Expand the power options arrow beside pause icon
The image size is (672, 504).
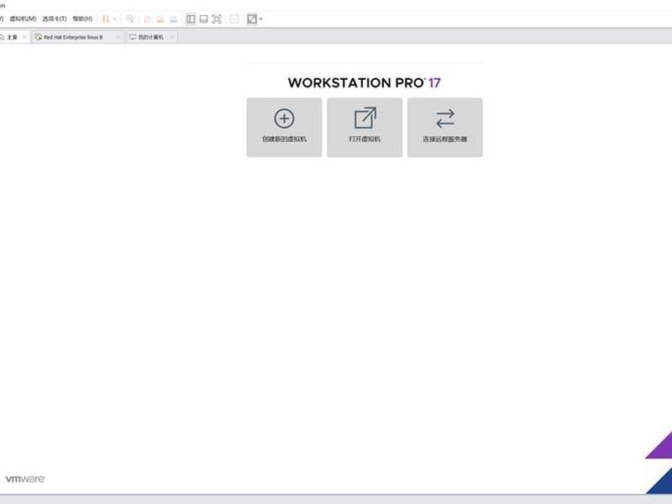point(114,18)
